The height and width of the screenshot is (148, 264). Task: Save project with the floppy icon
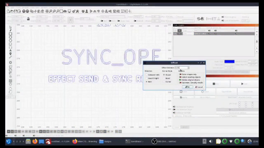[16, 11]
